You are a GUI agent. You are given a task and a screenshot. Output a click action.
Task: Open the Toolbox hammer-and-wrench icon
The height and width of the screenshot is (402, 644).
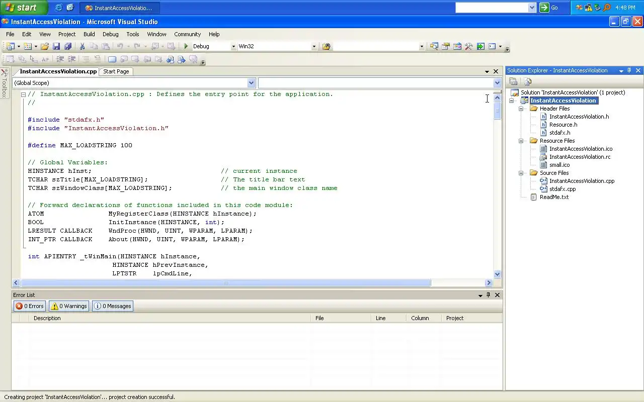click(x=469, y=46)
